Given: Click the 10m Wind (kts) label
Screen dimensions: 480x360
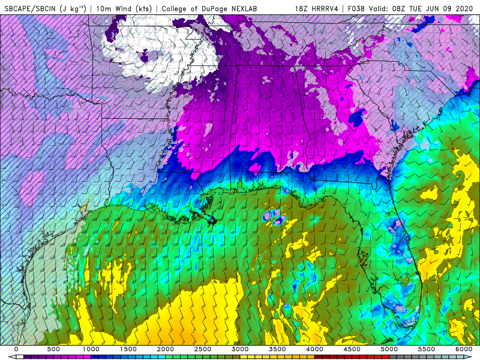Looking at the screenshot, I should (x=124, y=8).
